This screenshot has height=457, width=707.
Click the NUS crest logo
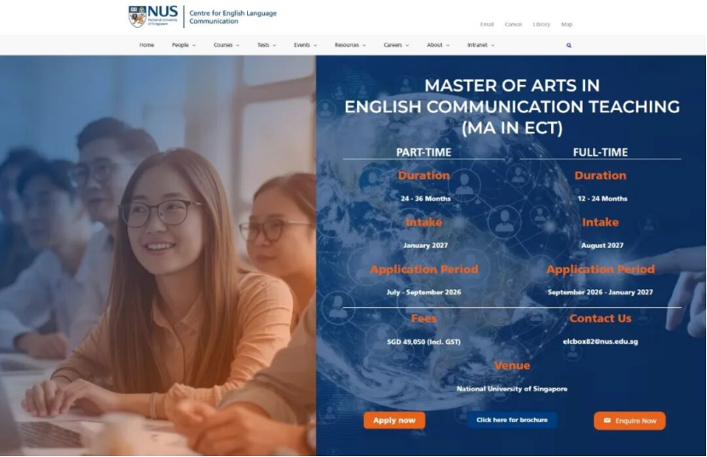137,17
